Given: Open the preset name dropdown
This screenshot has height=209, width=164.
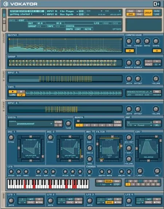Looking at the screenshot, I should [27, 14].
